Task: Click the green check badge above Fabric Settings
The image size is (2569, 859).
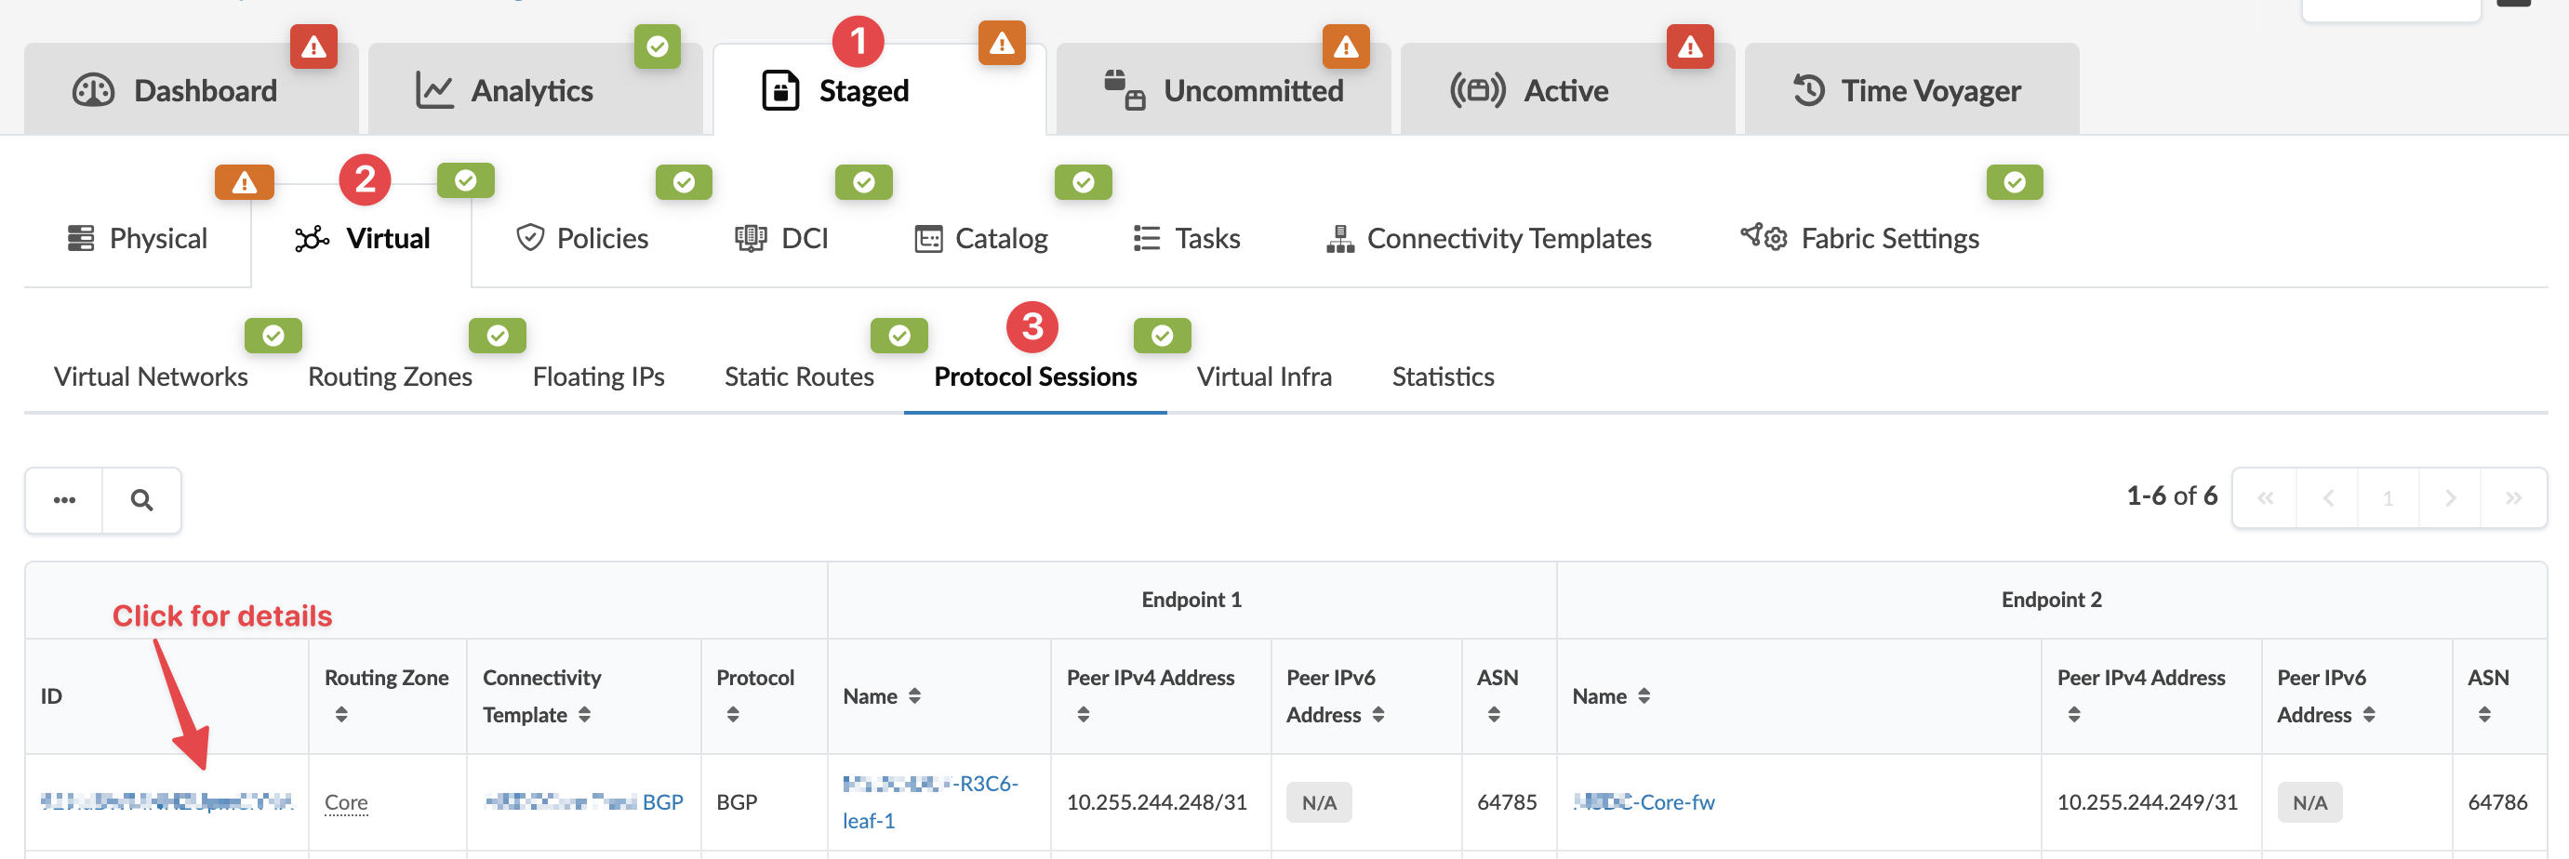Action: (x=2014, y=182)
